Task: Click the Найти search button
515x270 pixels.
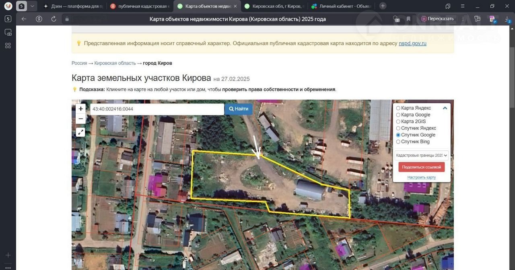Action: (x=239, y=109)
